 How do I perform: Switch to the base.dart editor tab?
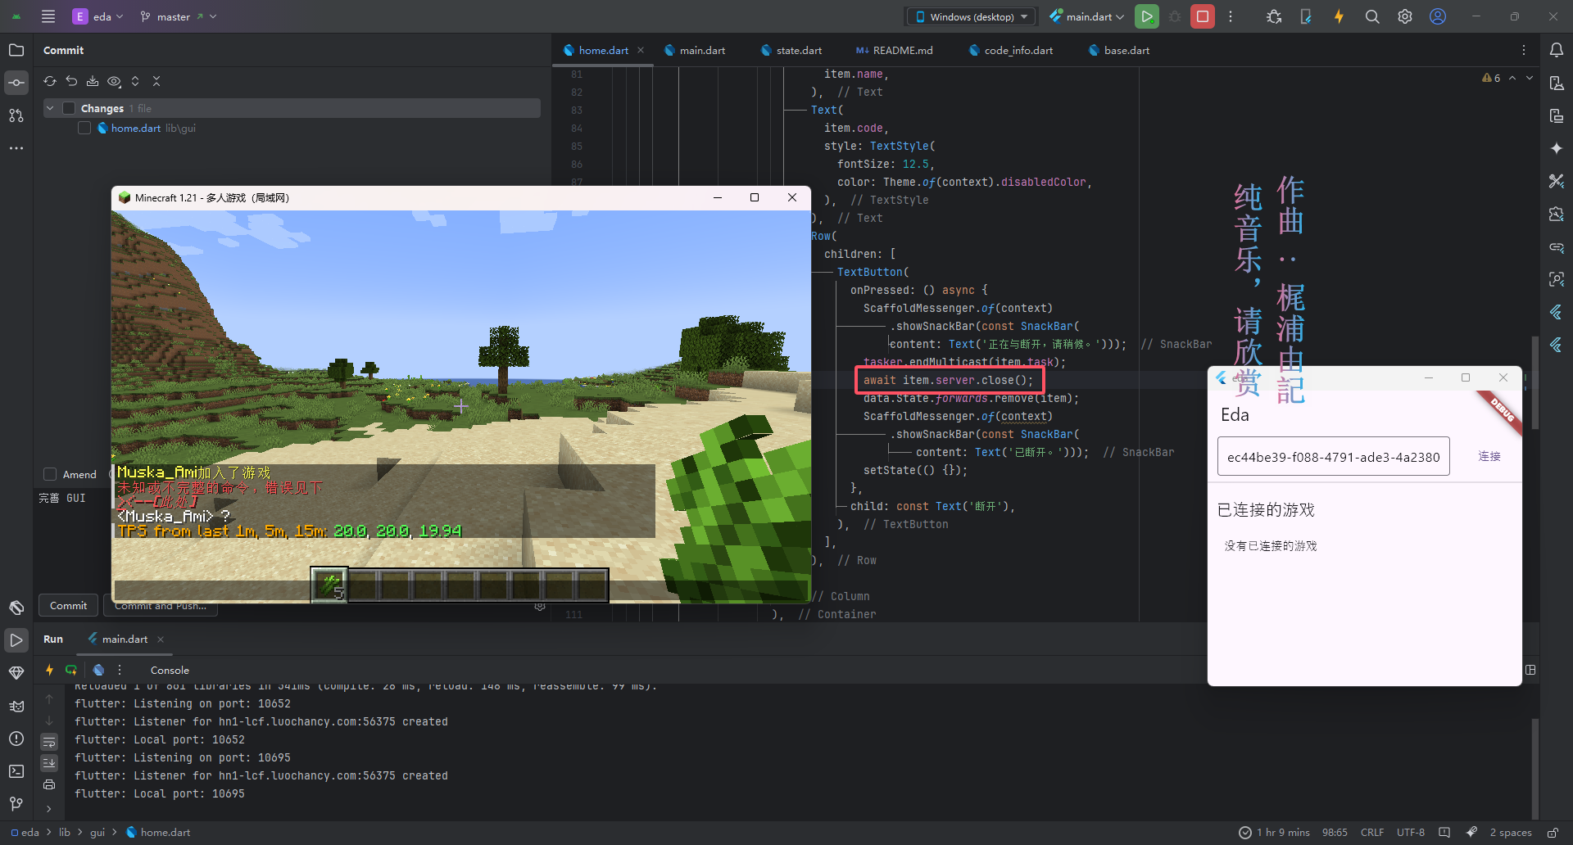[1118, 50]
